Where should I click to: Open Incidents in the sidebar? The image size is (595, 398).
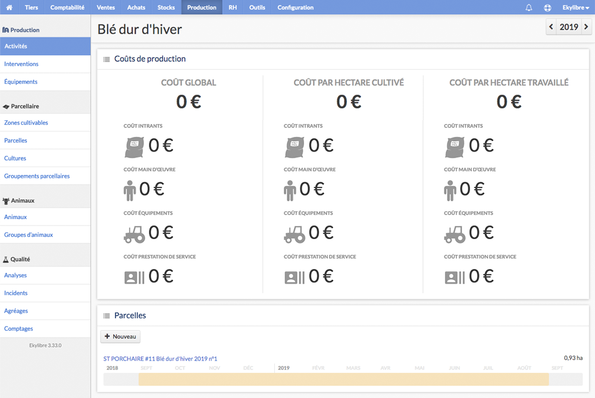45,293
